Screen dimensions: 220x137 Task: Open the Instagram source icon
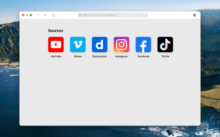pyautogui.click(x=122, y=44)
